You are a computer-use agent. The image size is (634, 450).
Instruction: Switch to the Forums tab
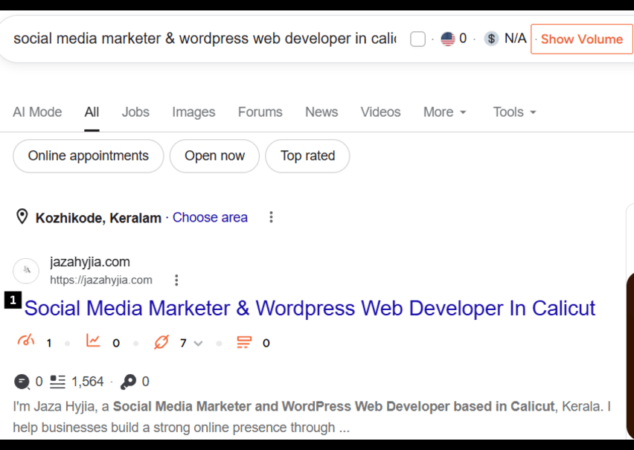coord(260,112)
